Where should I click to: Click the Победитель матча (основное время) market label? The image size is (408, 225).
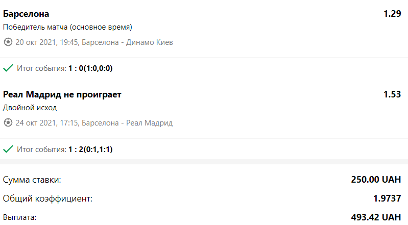coord(67,27)
